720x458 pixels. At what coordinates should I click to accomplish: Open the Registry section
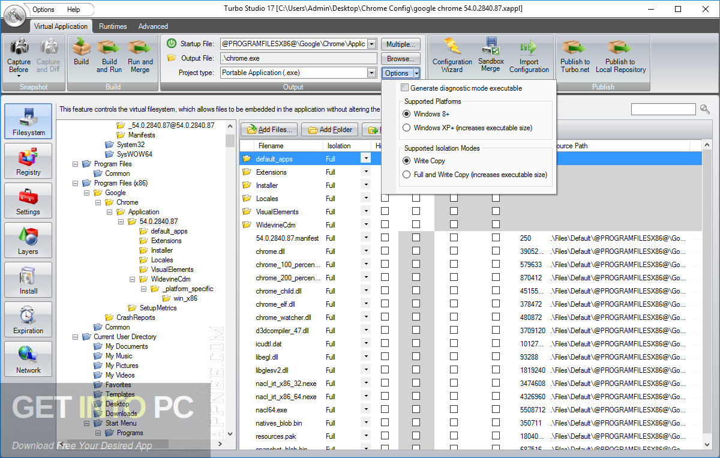[x=28, y=161]
